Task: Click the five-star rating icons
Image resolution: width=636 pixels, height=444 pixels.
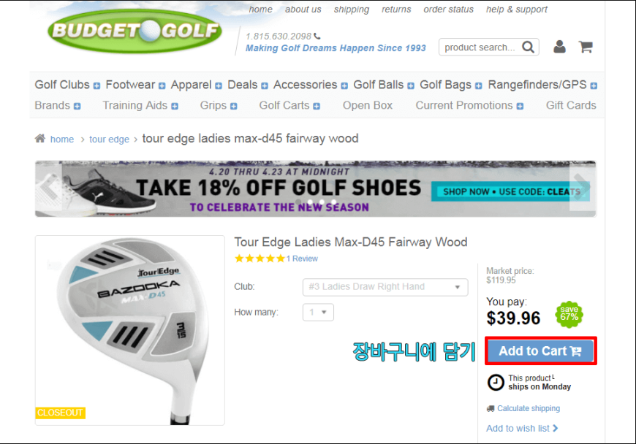Action: [x=260, y=259]
